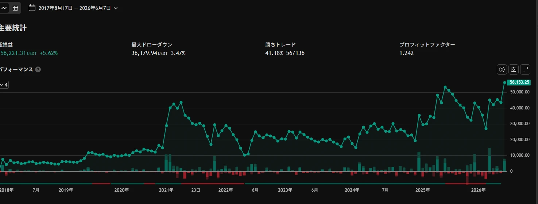Click 最大ドローダウン label
The height and width of the screenshot is (204, 538).
pyautogui.click(x=152, y=45)
